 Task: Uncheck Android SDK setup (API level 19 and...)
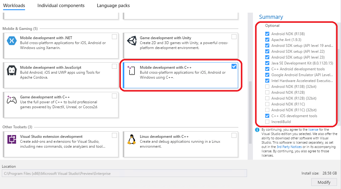click(x=267, y=46)
